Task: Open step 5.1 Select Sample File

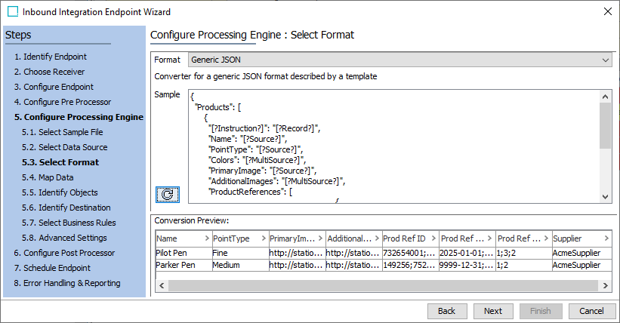Action: pyautogui.click(x=63, y=132)
